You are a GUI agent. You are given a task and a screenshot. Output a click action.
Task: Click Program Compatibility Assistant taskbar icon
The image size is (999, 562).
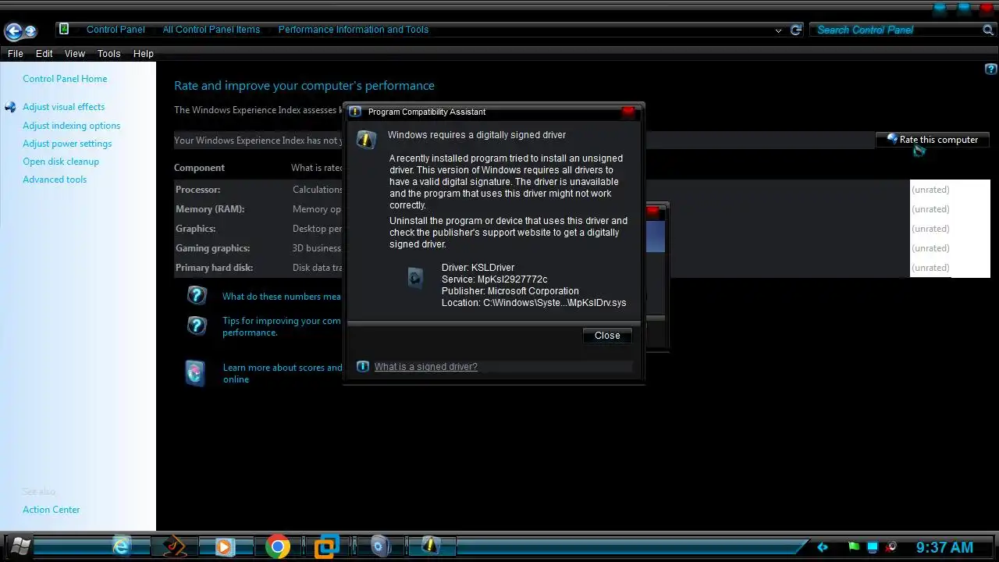431,545
